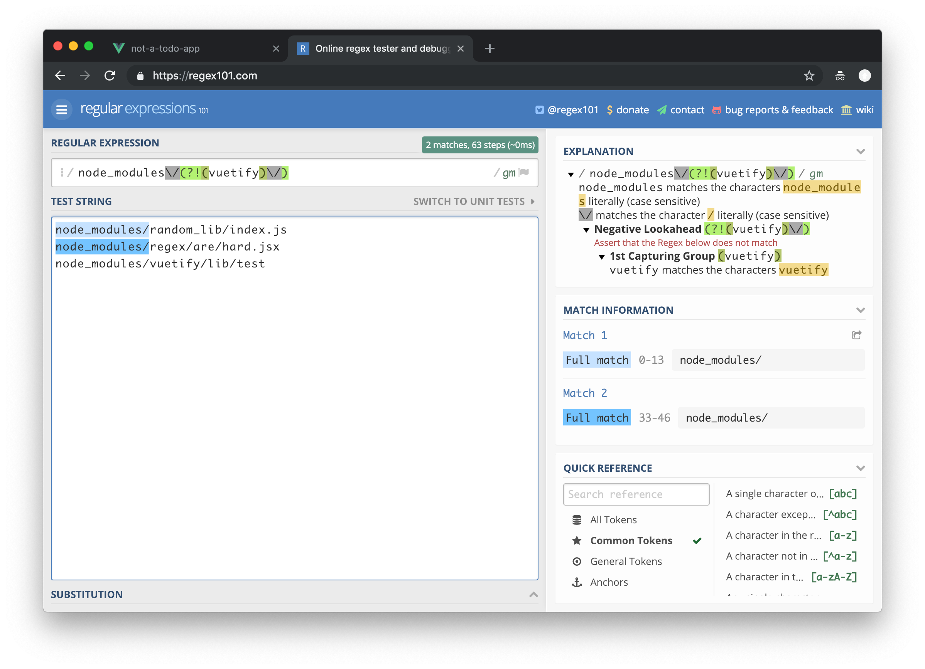Click the gm regex flags text
The height and width of the screenshot is (669, 925).
click(508, 173)
